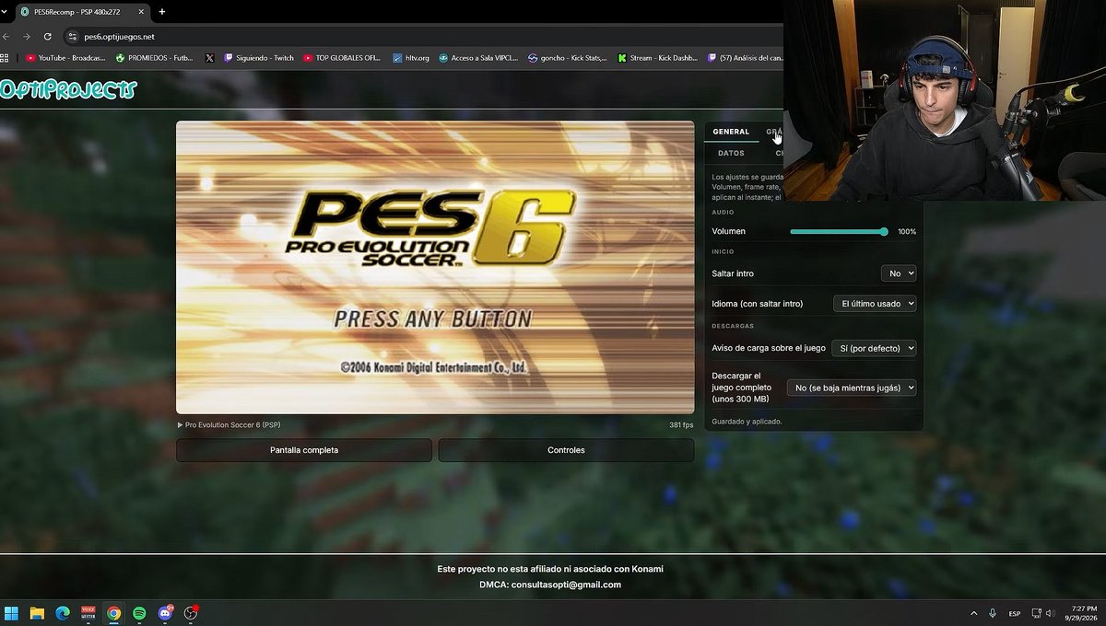This screenshot has width=1106, height=626.
Task: Open the ESP language switcher
Action: (x=1015, y=613)
